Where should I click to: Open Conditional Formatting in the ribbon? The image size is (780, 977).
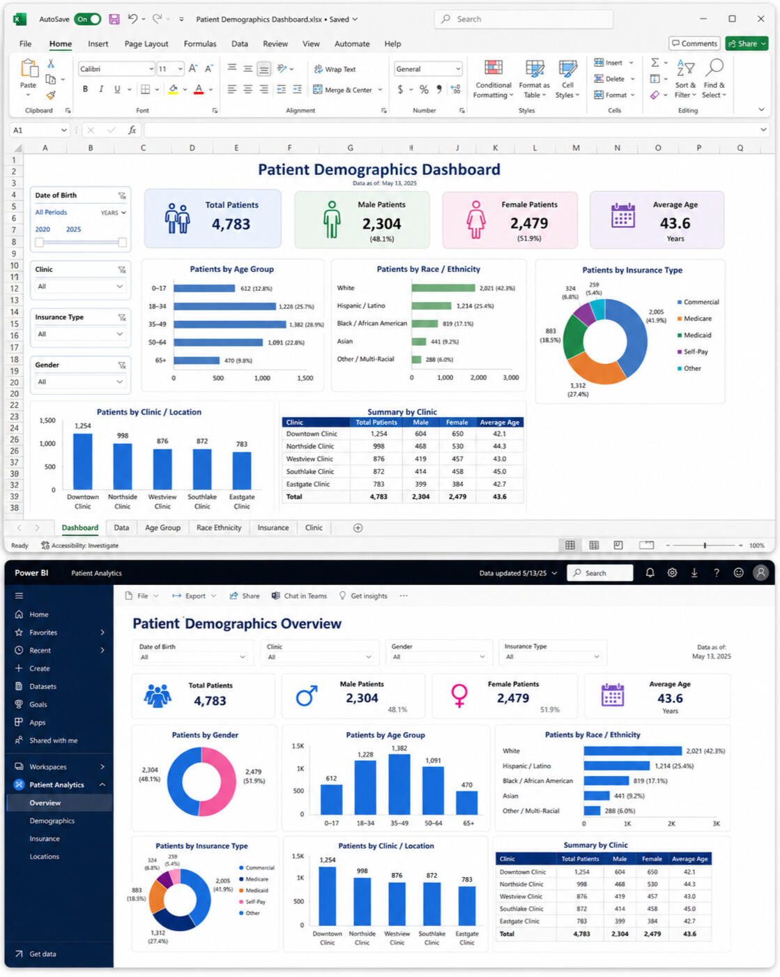[x=494, y=79]
